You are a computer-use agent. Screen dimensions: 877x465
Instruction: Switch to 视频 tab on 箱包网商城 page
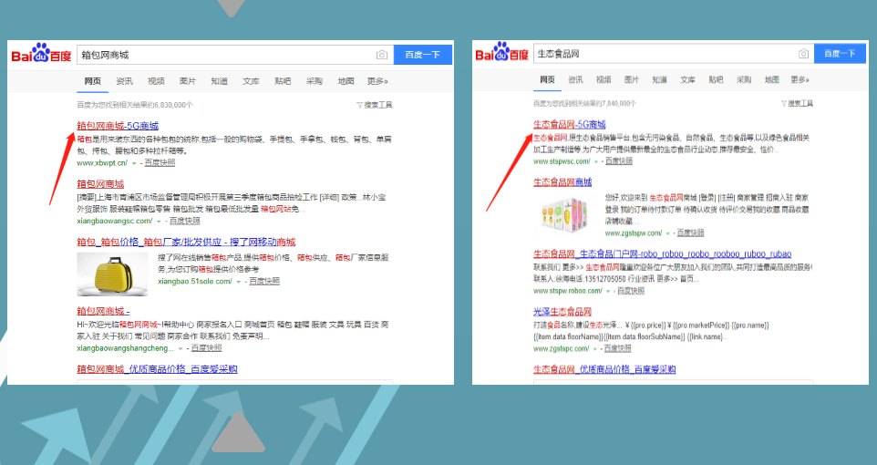point(156,81)
